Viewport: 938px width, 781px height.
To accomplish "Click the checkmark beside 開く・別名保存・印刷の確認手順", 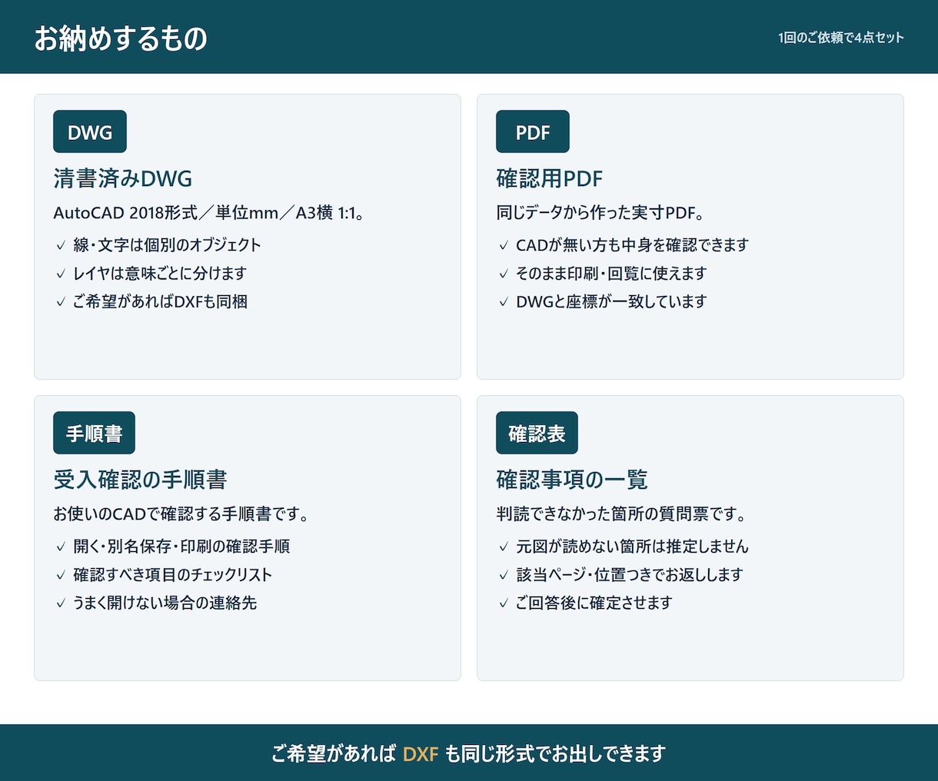I will pyautogui.click(x=61, y=547).
